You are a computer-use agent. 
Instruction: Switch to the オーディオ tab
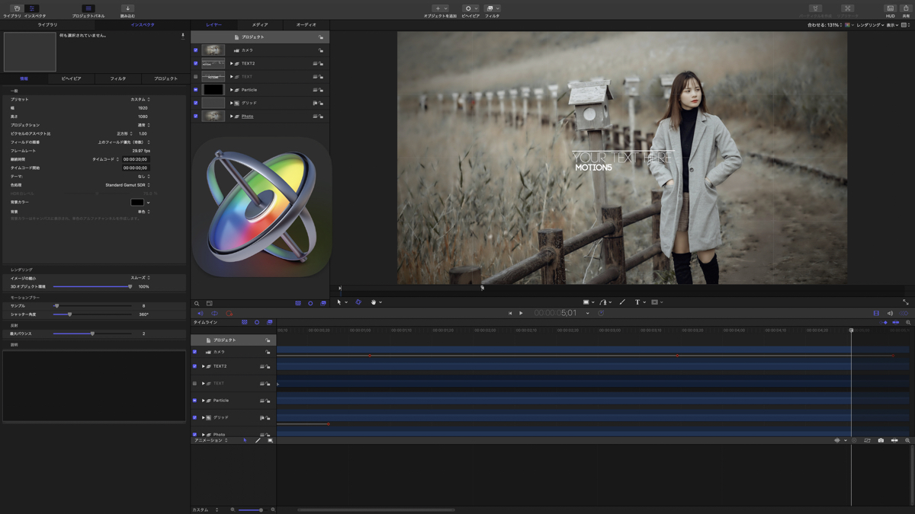click(306, 25)
